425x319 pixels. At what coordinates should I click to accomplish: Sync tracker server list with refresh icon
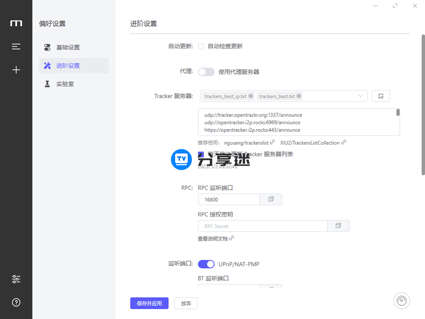381,96
